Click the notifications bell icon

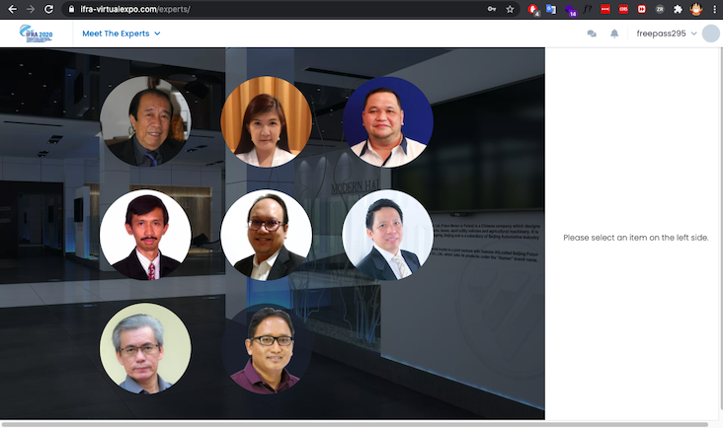click(614, 34)
